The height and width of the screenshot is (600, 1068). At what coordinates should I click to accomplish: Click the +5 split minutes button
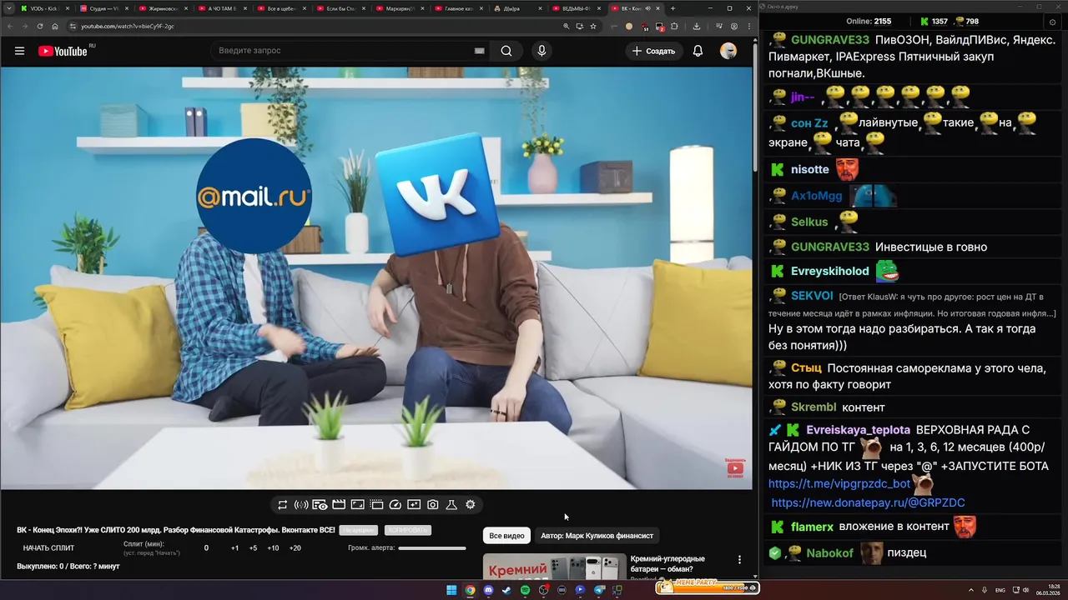coord(253,548)
